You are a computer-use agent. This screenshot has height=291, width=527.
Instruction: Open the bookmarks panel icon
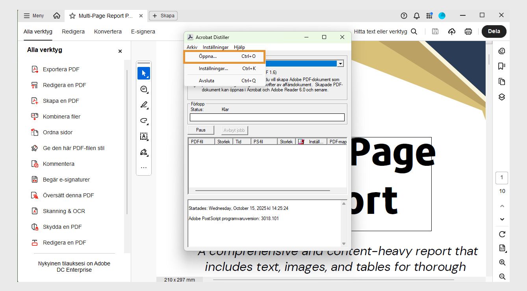(x=501, y=66)
